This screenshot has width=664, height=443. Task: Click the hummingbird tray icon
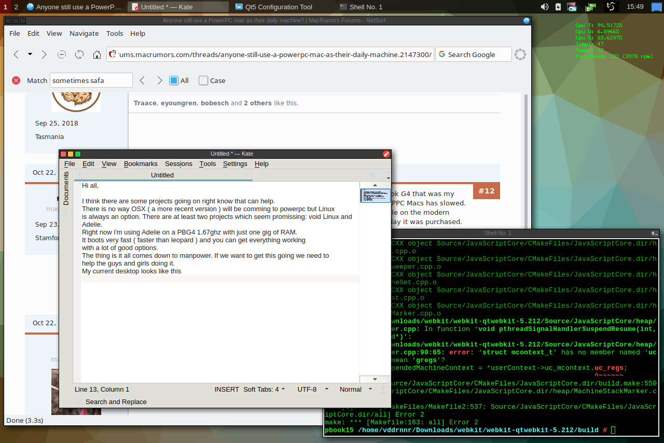612,7
